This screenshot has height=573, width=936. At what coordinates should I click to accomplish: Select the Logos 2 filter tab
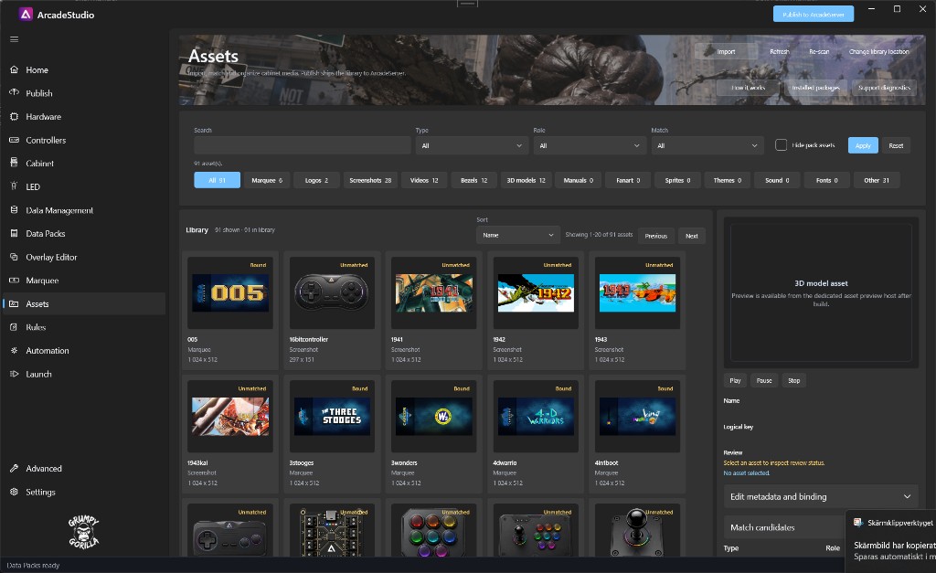[x=317, y=180]
